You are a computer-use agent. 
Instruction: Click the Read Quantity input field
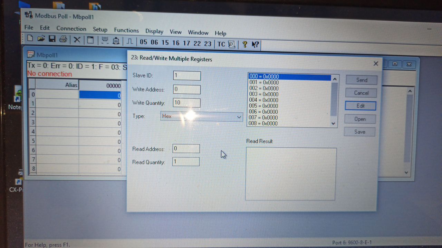(186, 162)
